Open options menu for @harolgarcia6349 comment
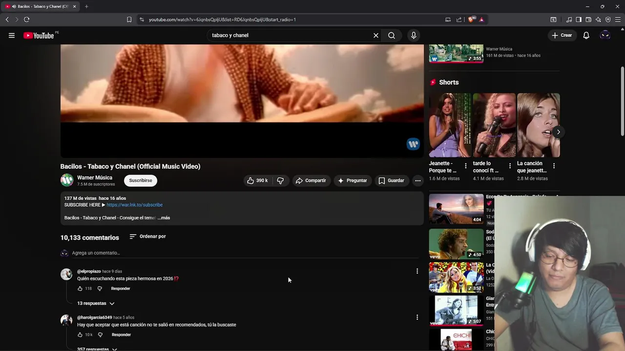This screenshot has width=625, height=351. [x=417, y=317]
